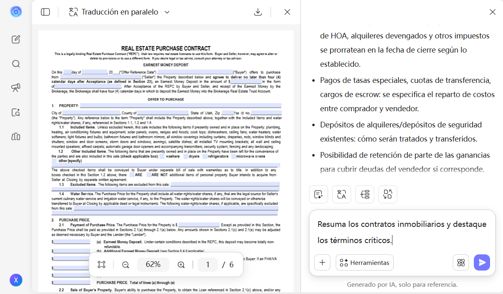Expand attachment options with the plus button

coord(322,262)
